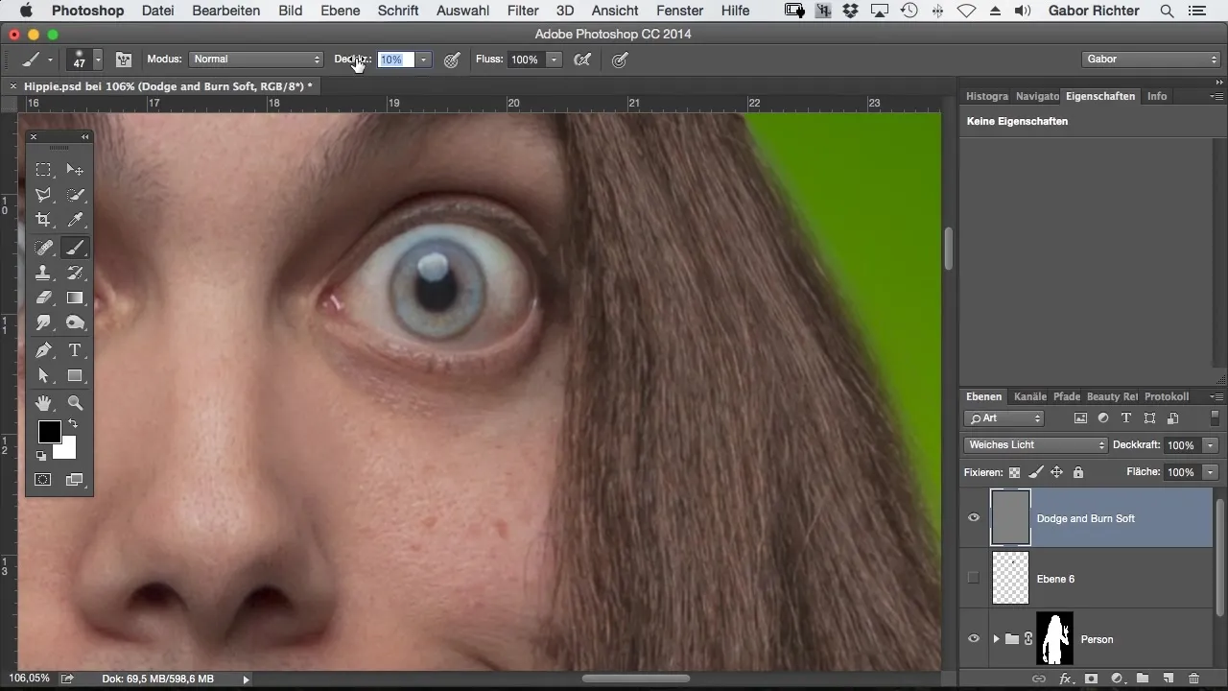This screenshot has height=691, width=1228.
Task: Select the Brush tool in tools panel
Action: coord(75,248)
